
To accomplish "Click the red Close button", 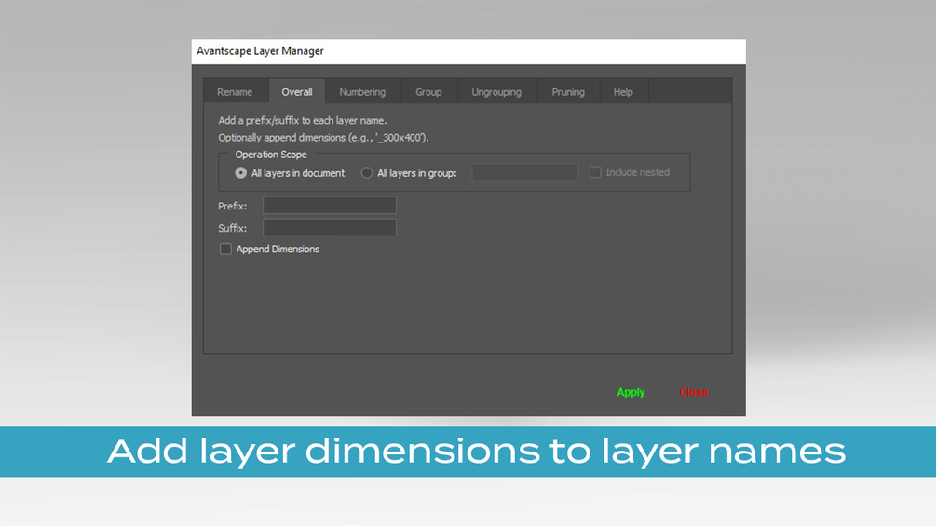I will (694, 393).
